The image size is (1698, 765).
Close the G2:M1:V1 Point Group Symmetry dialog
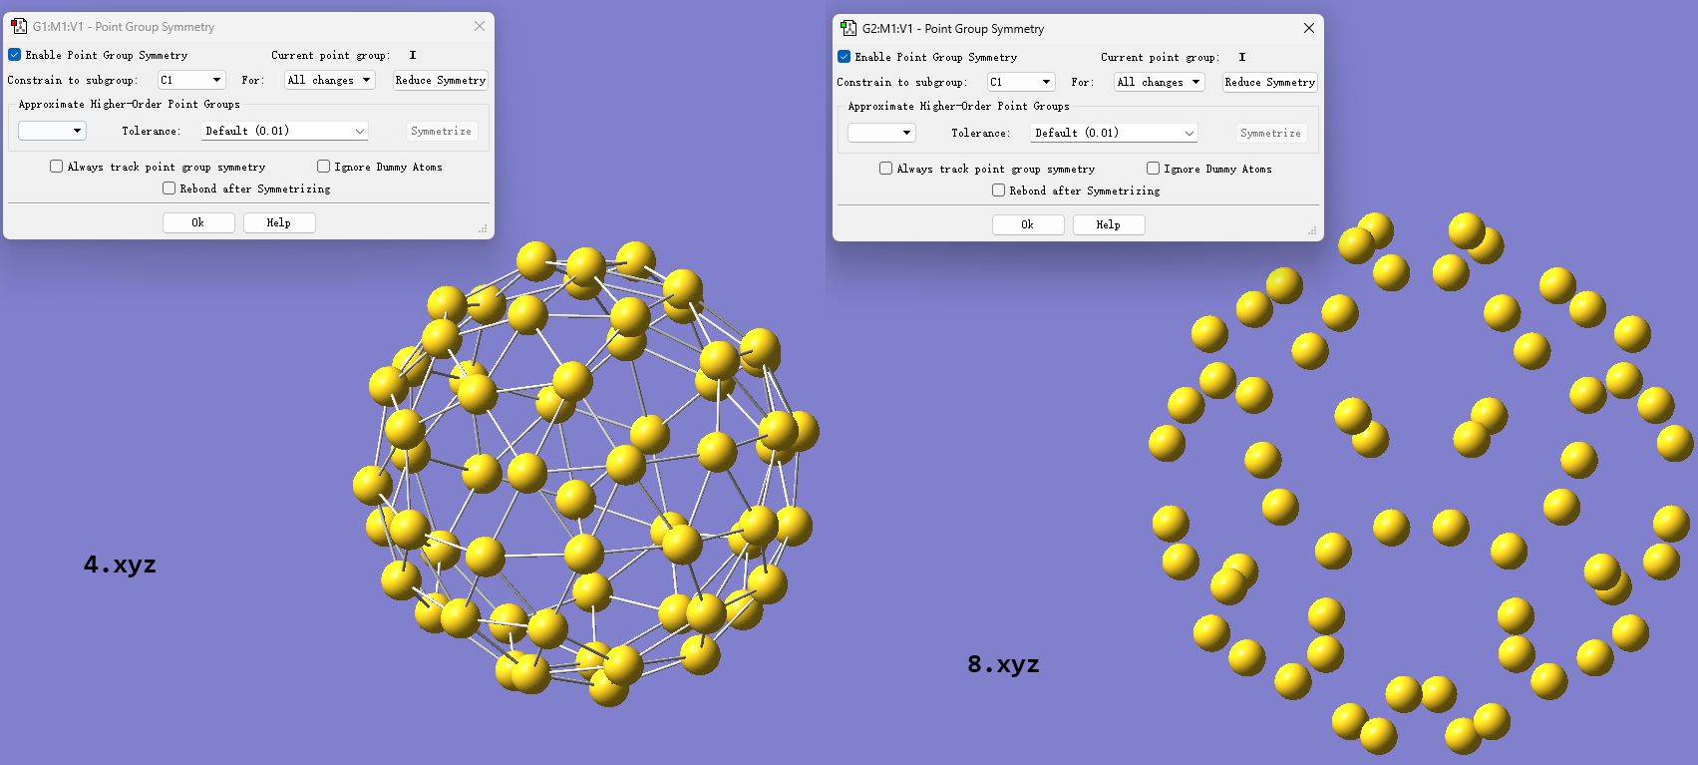coord(1309,28)
